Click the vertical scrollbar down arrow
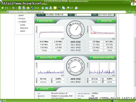 tap(135, 98)
